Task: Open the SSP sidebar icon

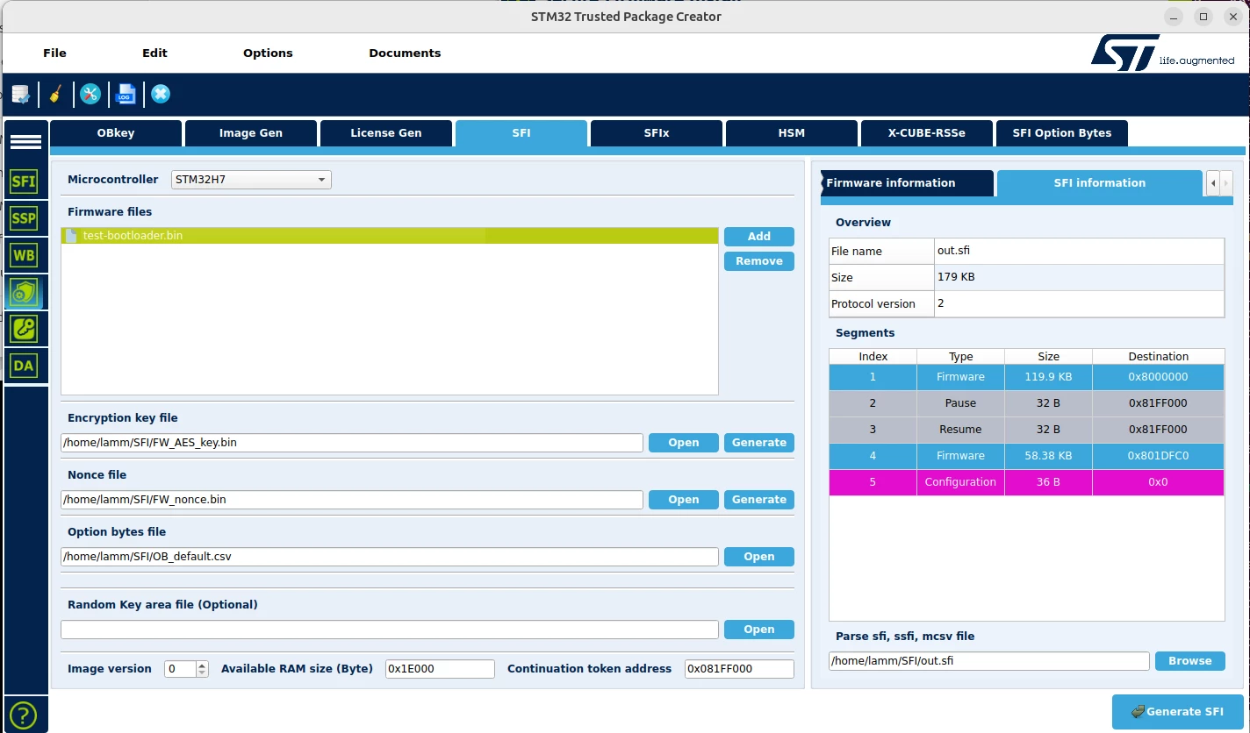Action: tap(24, 218)
